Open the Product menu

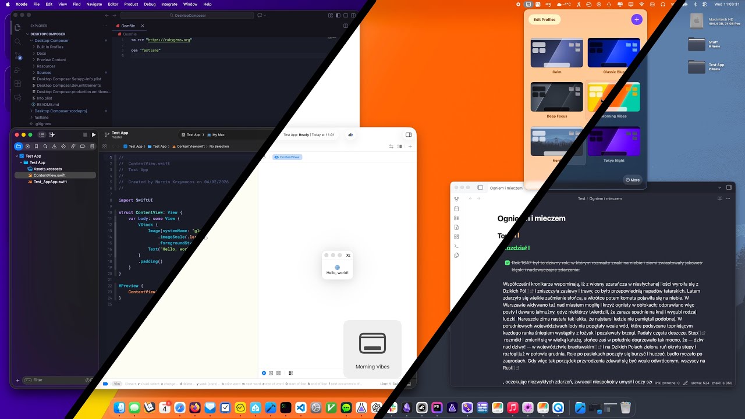click(131, 4)
